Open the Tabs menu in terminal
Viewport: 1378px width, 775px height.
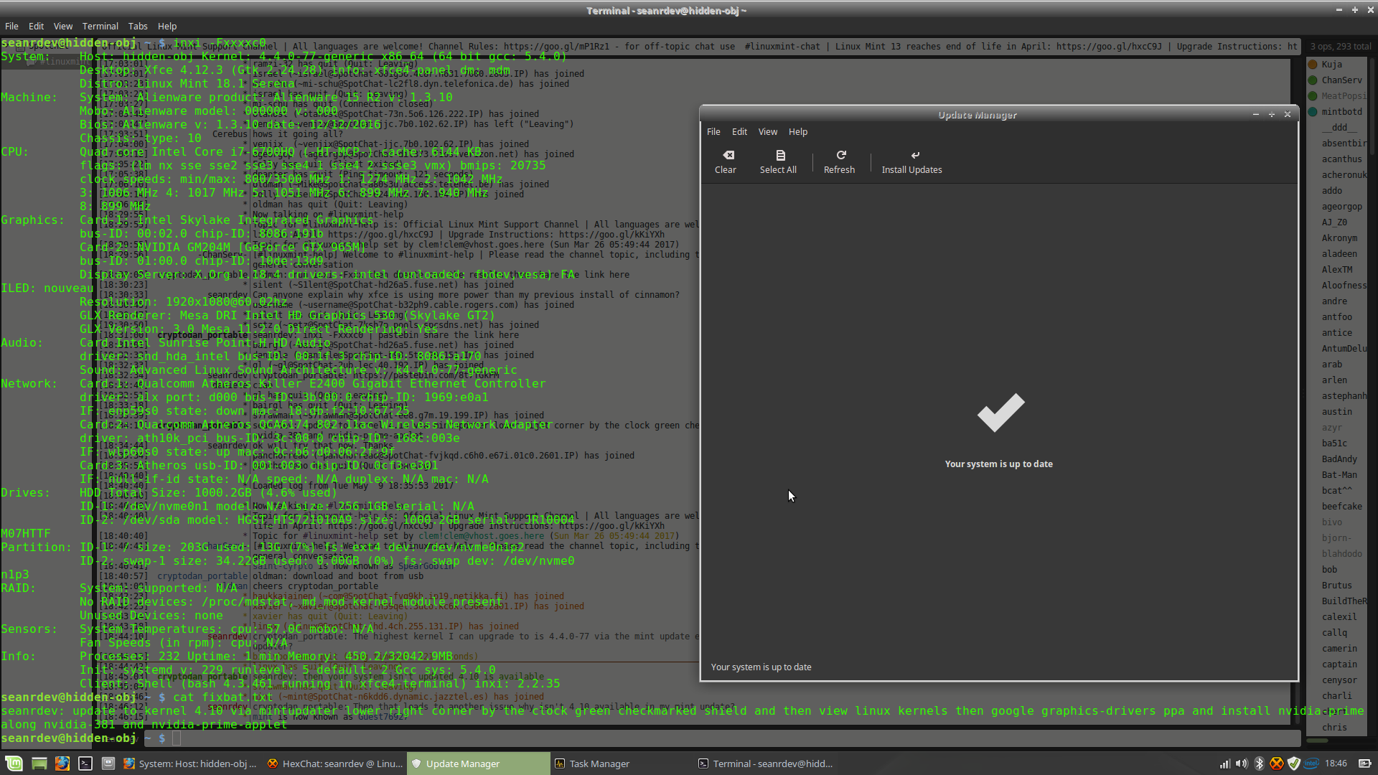(138, 26)
